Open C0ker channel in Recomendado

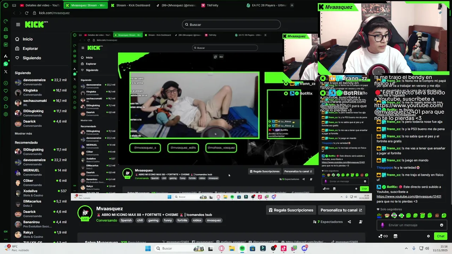(x=41, y=183)
